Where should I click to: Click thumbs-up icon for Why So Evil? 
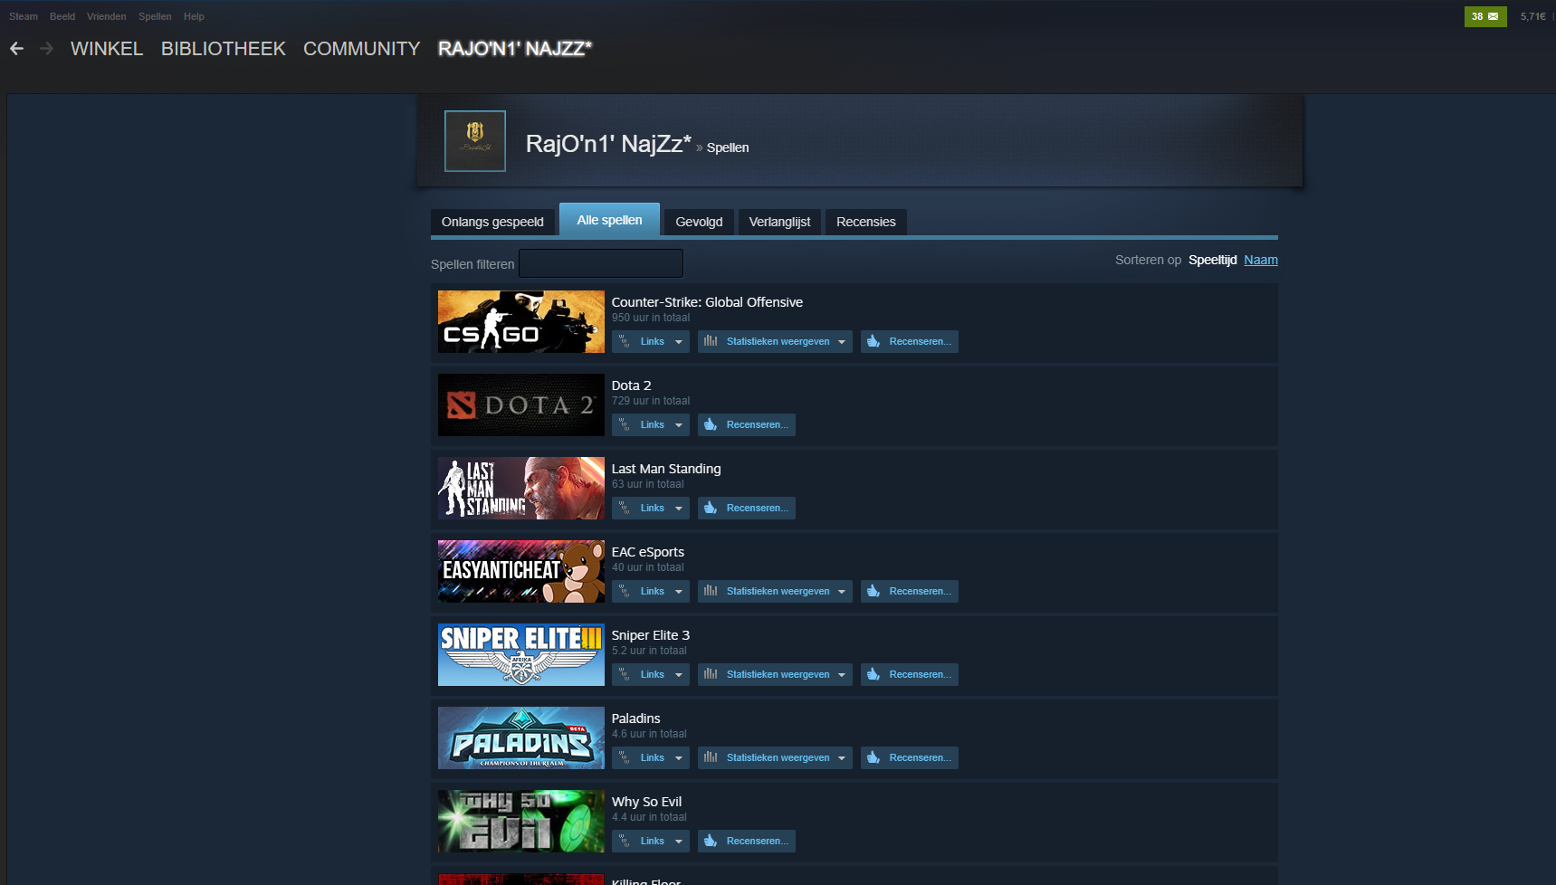711,841
